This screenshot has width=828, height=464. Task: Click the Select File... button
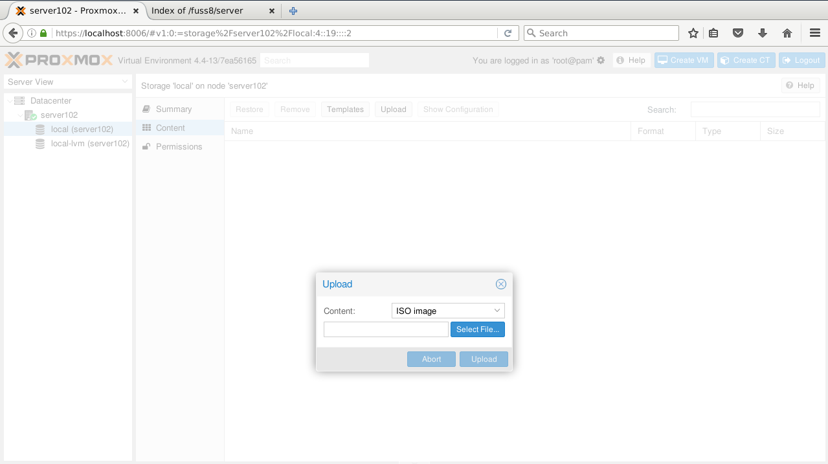coord(478,329)
